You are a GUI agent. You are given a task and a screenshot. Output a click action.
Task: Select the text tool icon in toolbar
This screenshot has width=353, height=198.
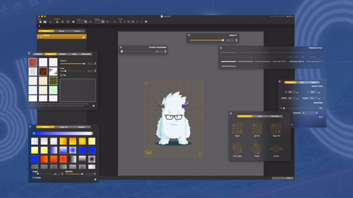(57, 22)
